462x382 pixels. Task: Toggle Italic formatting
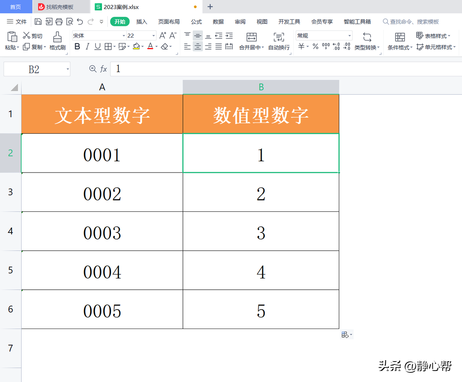click(87, 47)
